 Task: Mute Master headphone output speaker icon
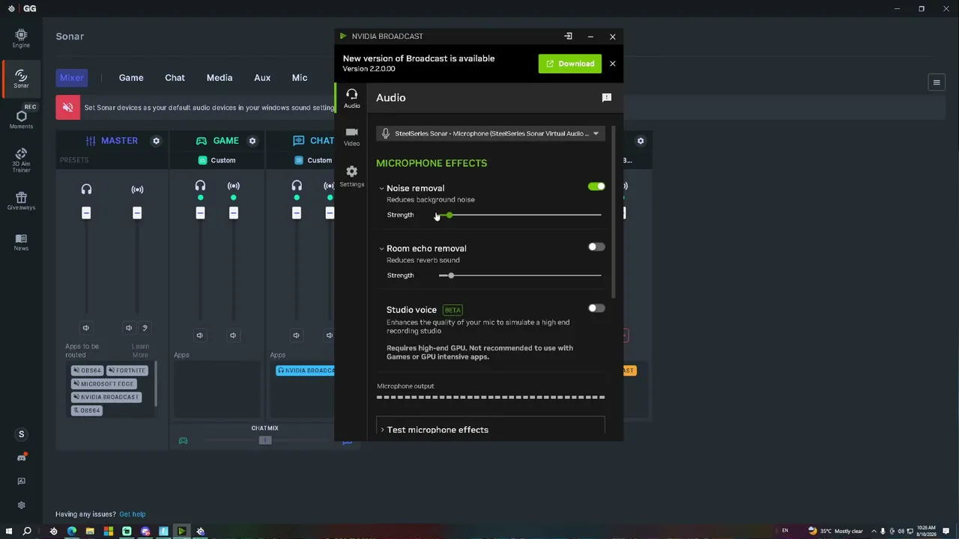86,328
